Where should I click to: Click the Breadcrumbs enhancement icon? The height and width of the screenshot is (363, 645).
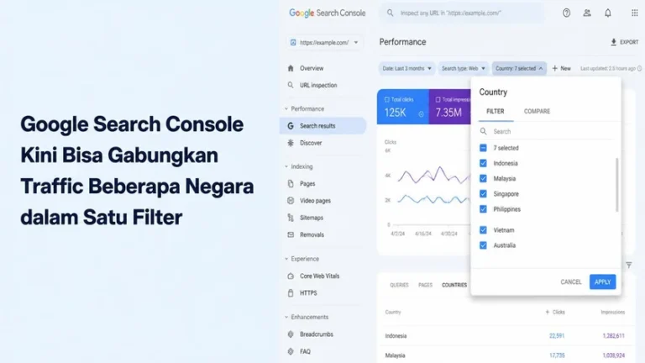(x=291, y=334)
